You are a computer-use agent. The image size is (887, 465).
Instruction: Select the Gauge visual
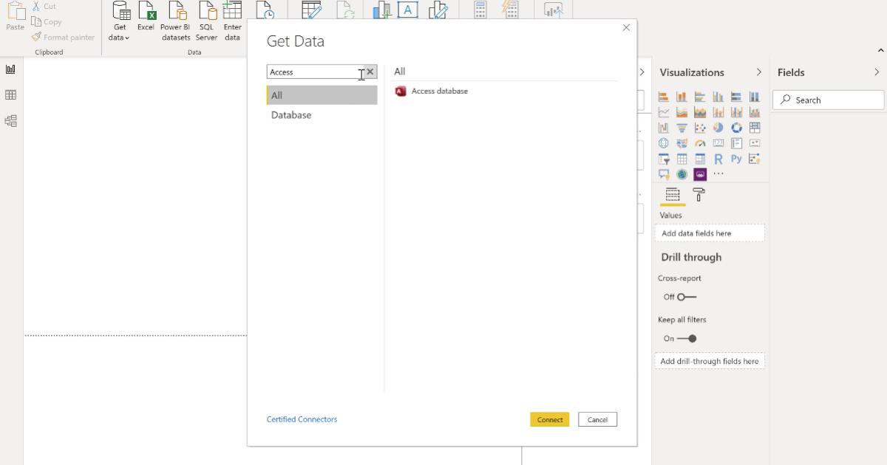click(x=700, y=143)
